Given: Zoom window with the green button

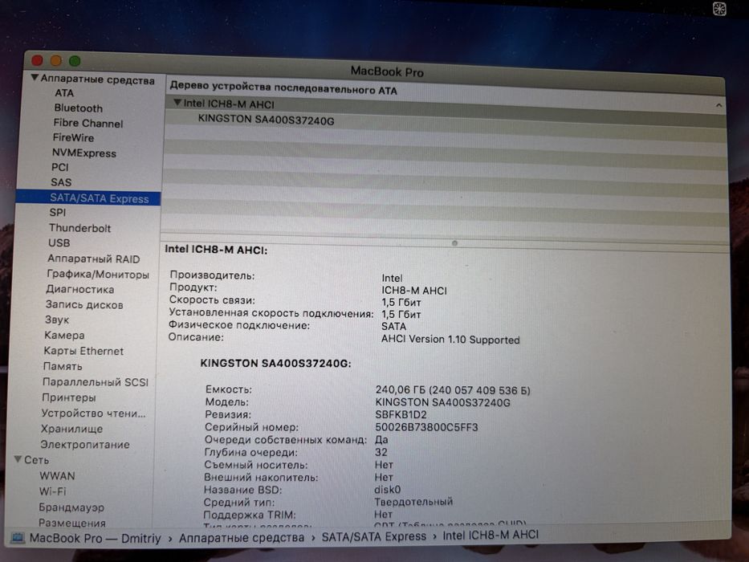Looking at the screenshot, I should [x=75, y=61].
